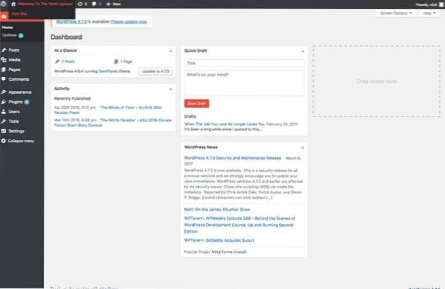Click the page icon beside 1 Page
The height and width of the screenshot is (289, 445).
pos(116,62)
